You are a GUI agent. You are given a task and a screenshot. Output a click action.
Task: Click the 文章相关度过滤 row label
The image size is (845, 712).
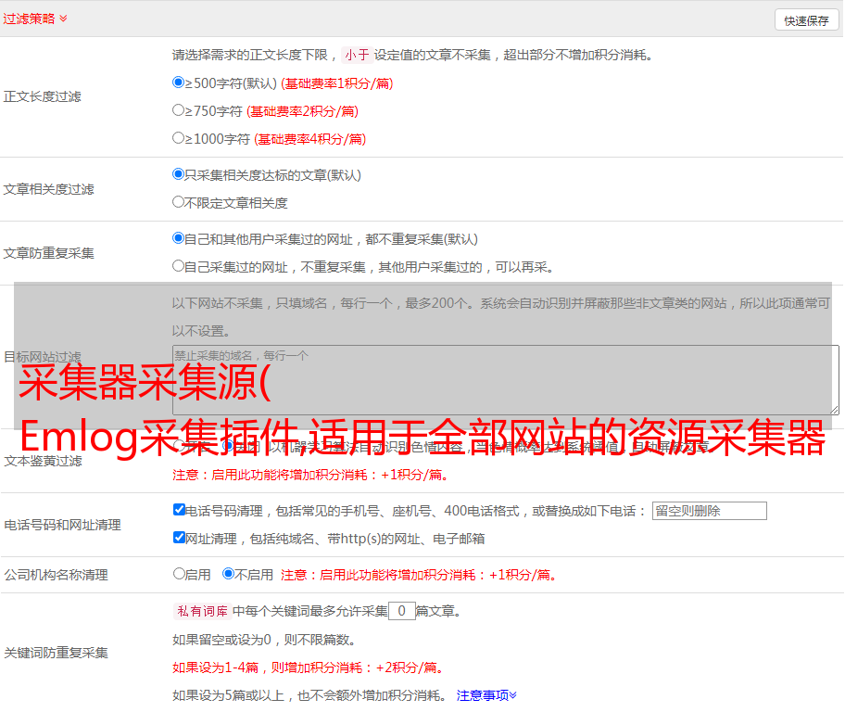point(49,189)
